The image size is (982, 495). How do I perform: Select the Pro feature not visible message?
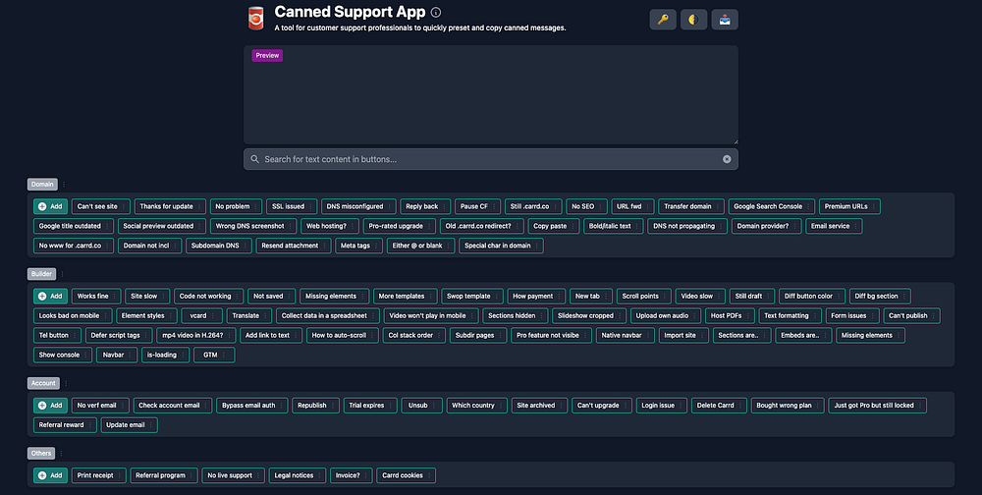pos(551,335)
